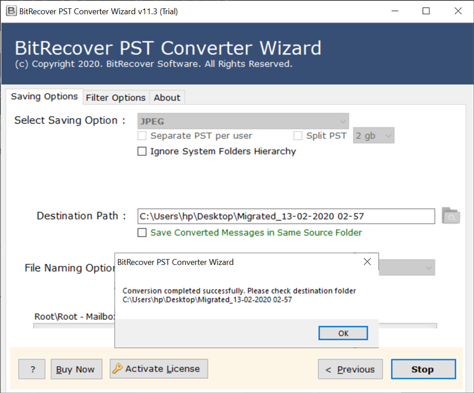Close the conversion completed dialog

367,261
